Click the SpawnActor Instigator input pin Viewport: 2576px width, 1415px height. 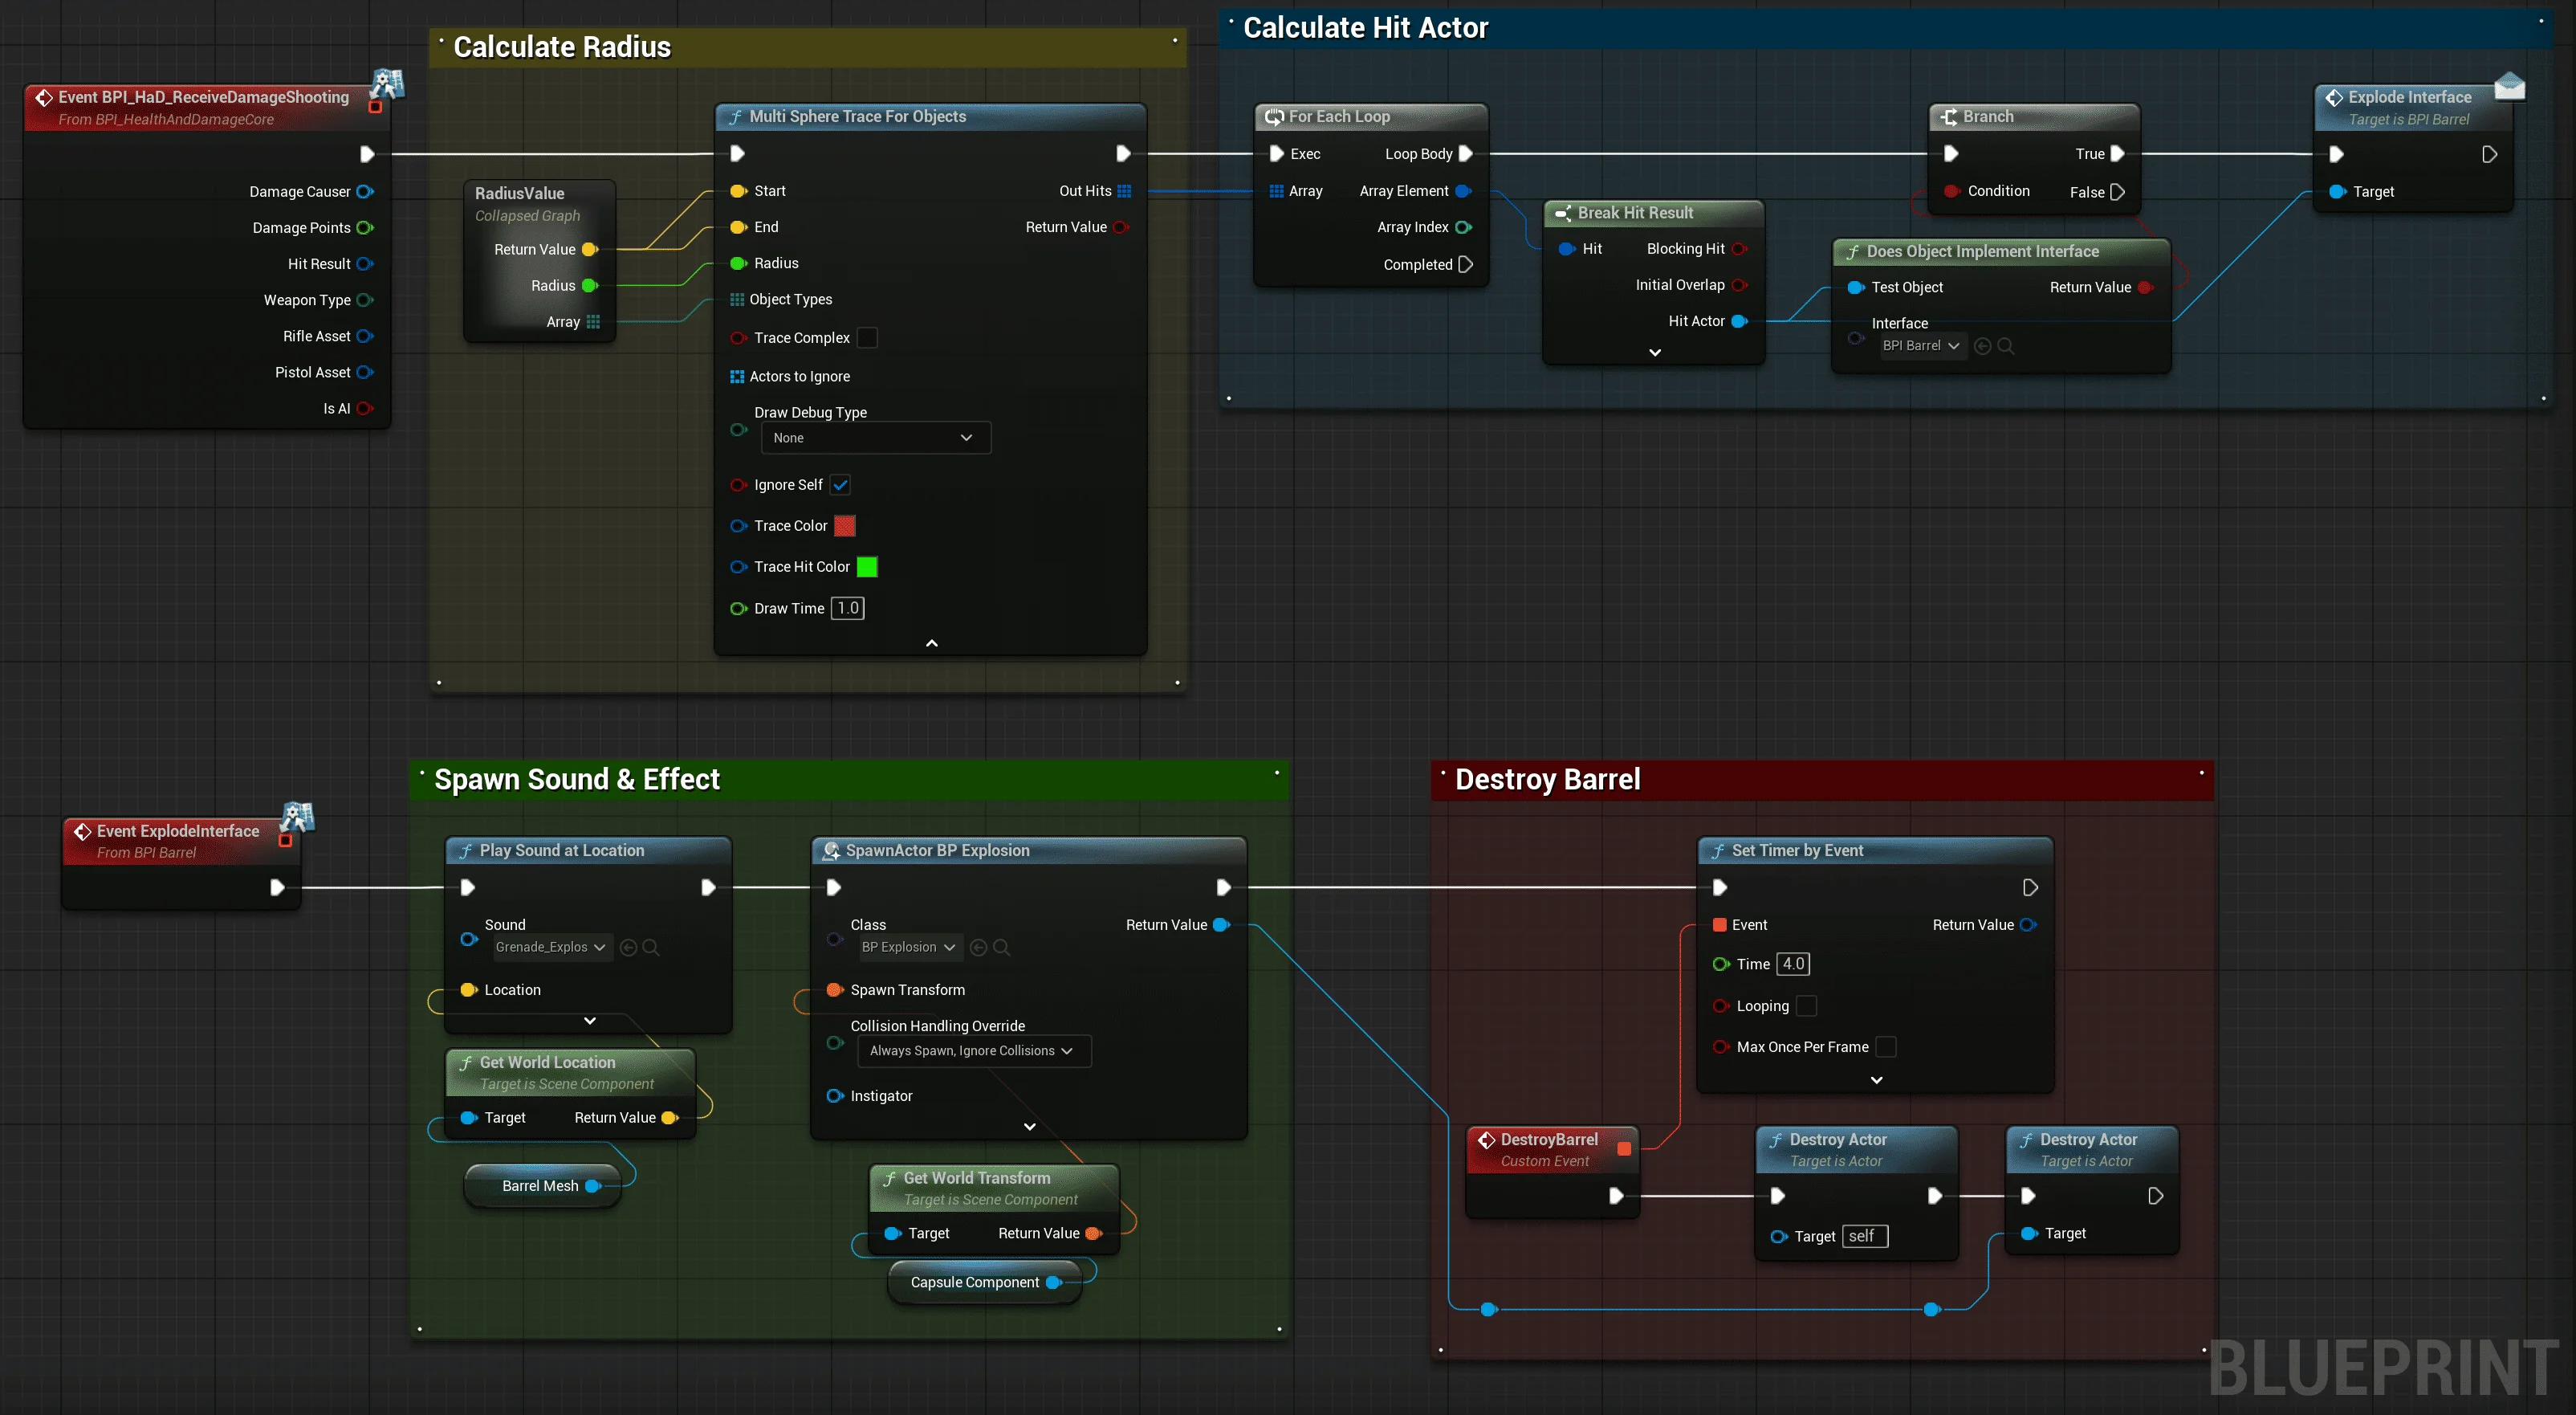[x=834, y=1095]
